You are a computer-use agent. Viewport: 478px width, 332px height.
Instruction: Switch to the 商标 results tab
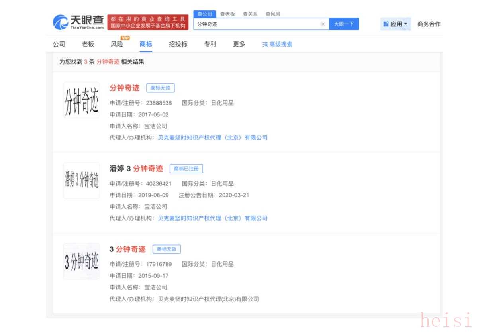point(146,44)
